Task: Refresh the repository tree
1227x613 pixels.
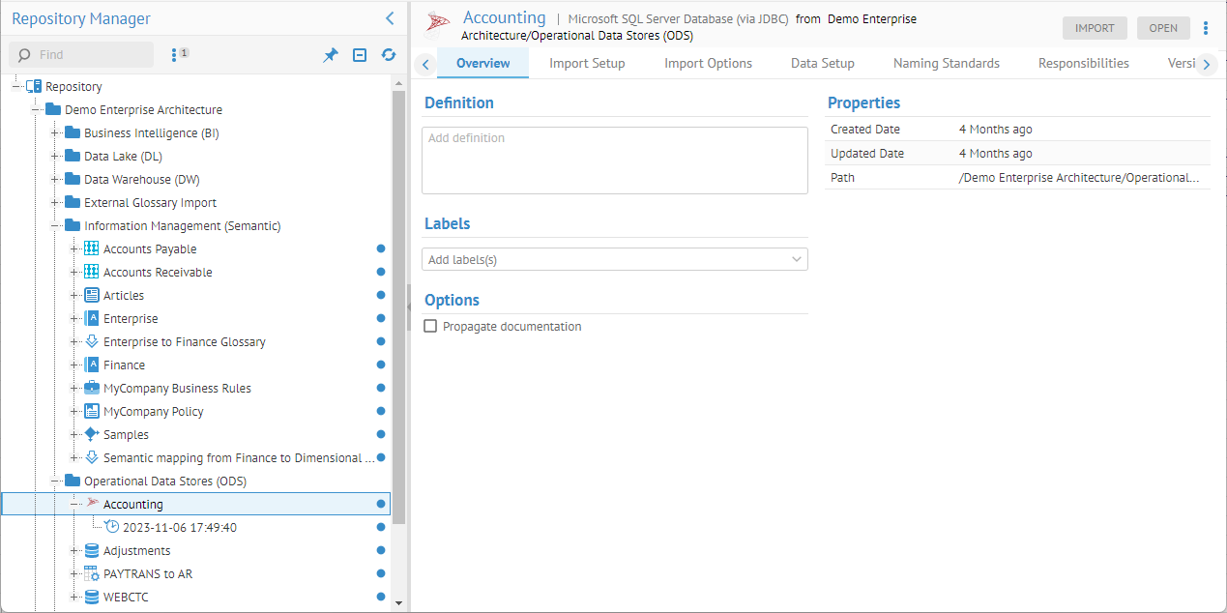Action: click(x=389, y=55)
